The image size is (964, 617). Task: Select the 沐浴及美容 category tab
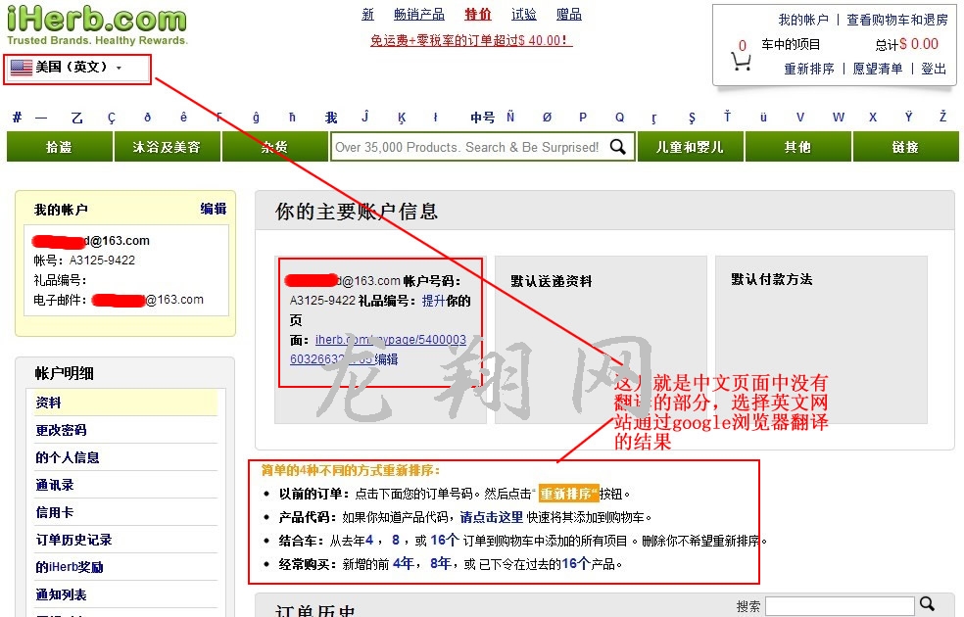point(168,147)
